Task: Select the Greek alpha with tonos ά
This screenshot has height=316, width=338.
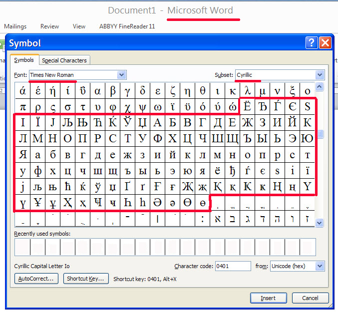Action: 23,91
